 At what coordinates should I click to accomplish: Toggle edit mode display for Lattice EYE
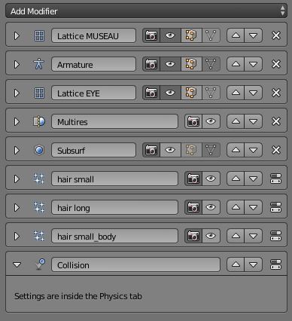(191, 93)
